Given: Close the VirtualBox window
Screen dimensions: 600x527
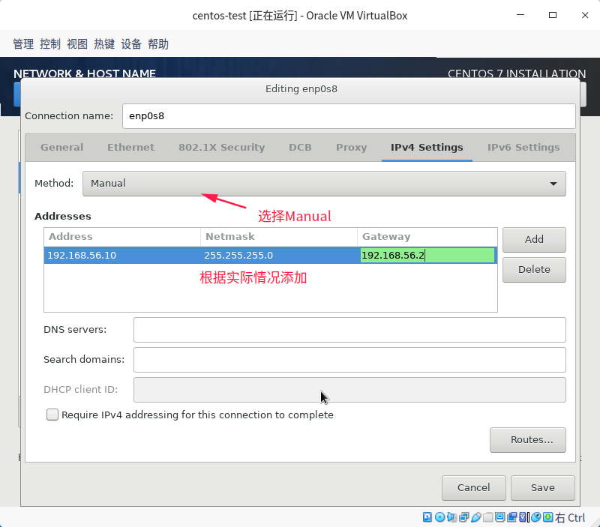Looking at the screenshot, I should (x=585, y=15).
